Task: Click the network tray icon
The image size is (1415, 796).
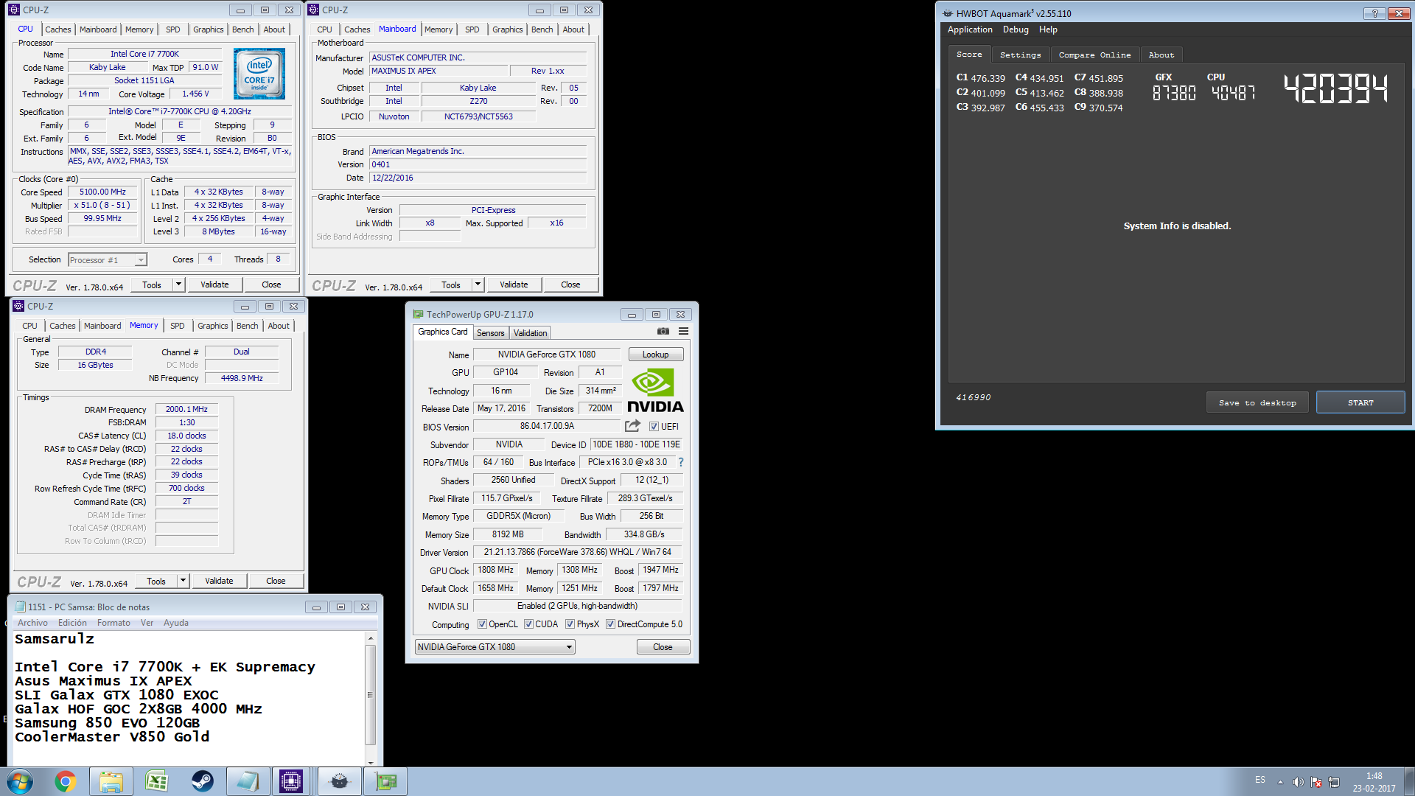Action: (1334, 782)
